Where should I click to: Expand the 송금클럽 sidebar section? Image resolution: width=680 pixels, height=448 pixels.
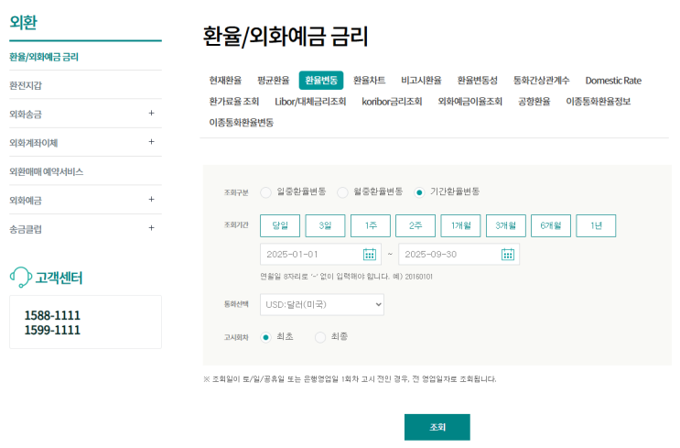(x=151, y=228)
